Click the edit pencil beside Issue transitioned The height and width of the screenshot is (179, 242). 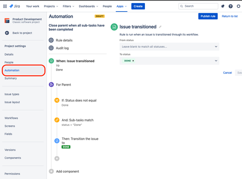tap(160, 27)
